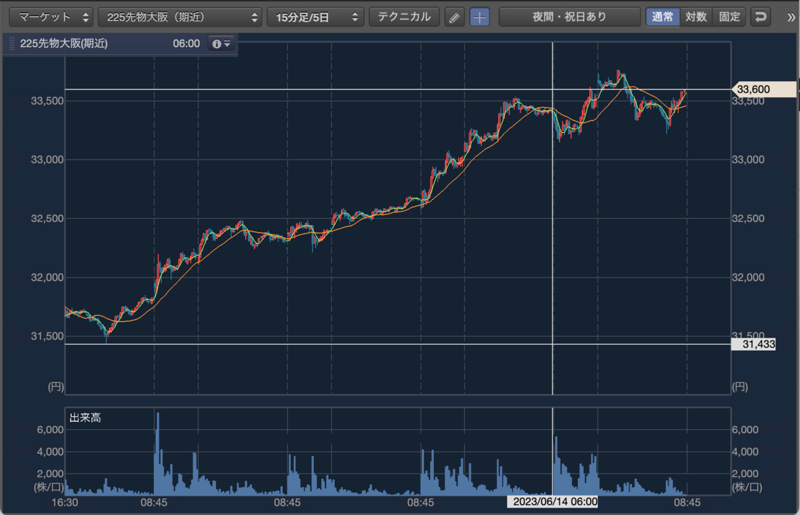
Task: Open the 225先物大阪（期近） symbol selector
Action: pyautogui.click(x=180, y=17)
